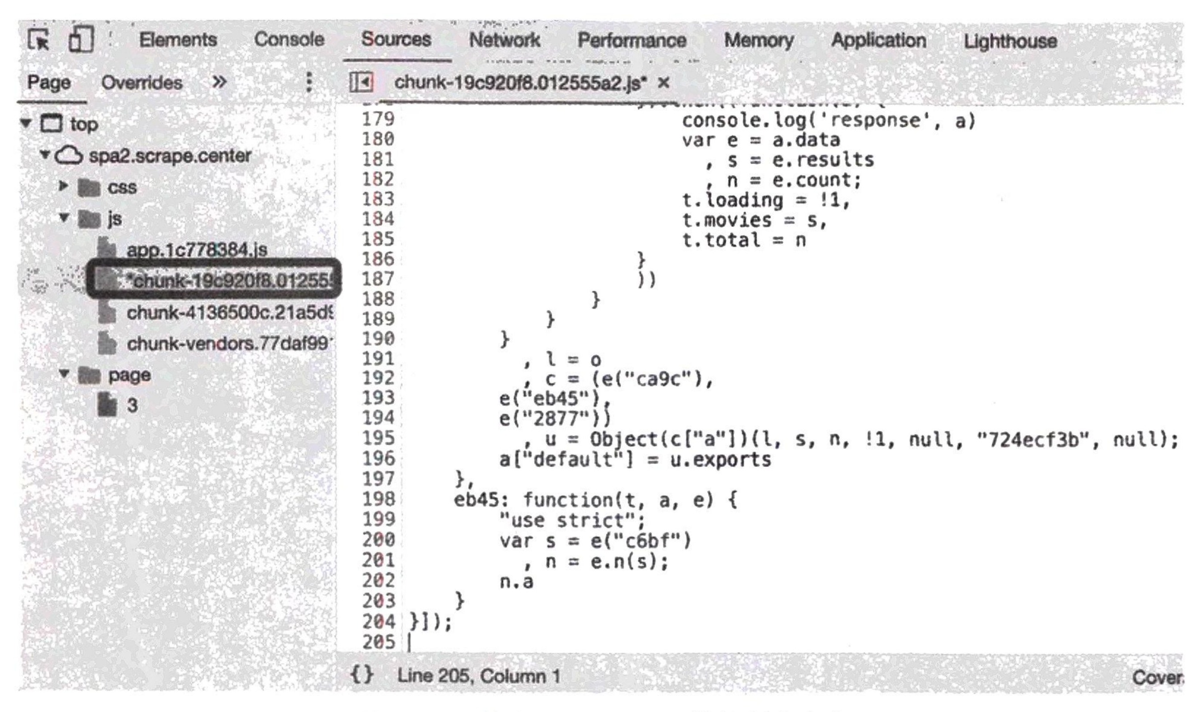
Task: Open the file named 3 under page
Action: [x=133, y=406]
